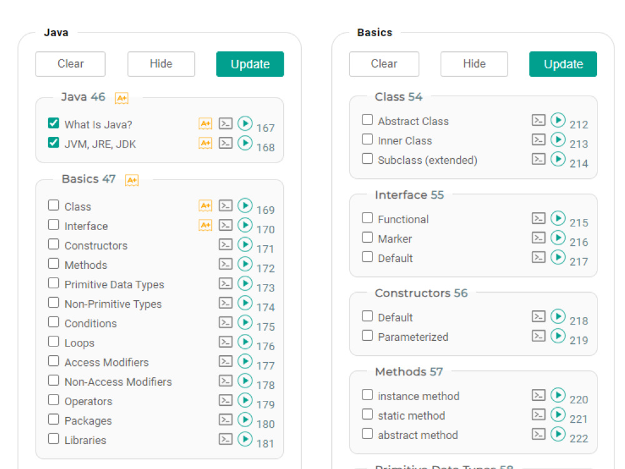Screen dimensions: 625x469
Task: Open terminal icon for Parameterized constructor
Action: coord(539,336)
